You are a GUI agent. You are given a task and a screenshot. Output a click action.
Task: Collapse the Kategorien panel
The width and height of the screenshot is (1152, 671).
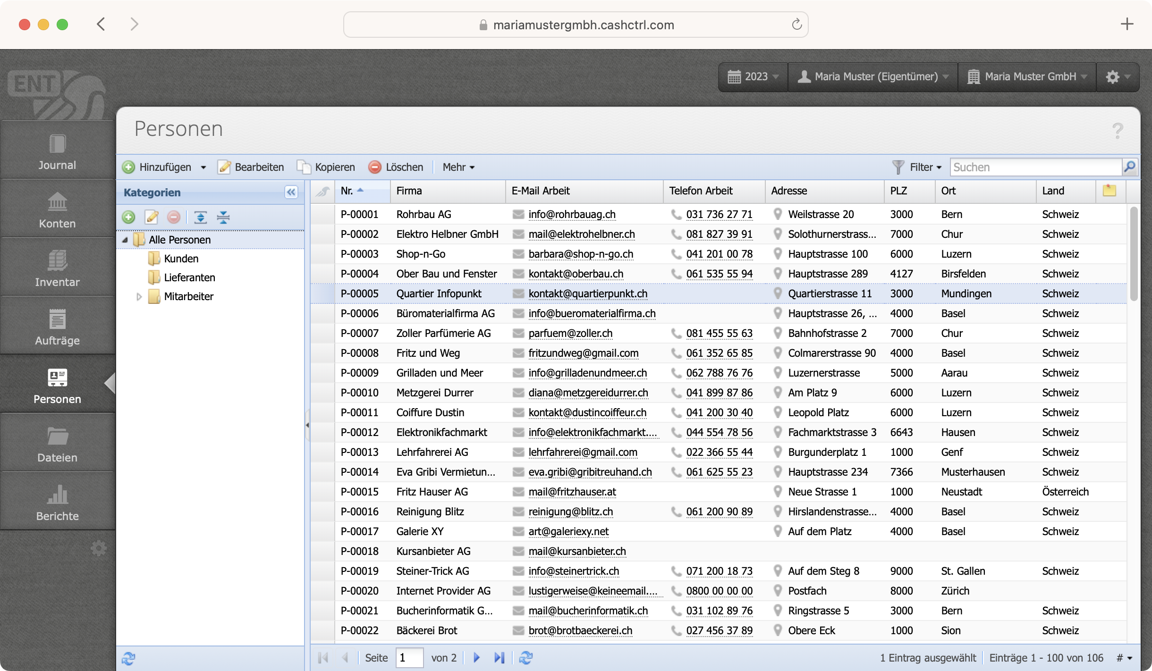pyautogui.click(x=291, y=192)
